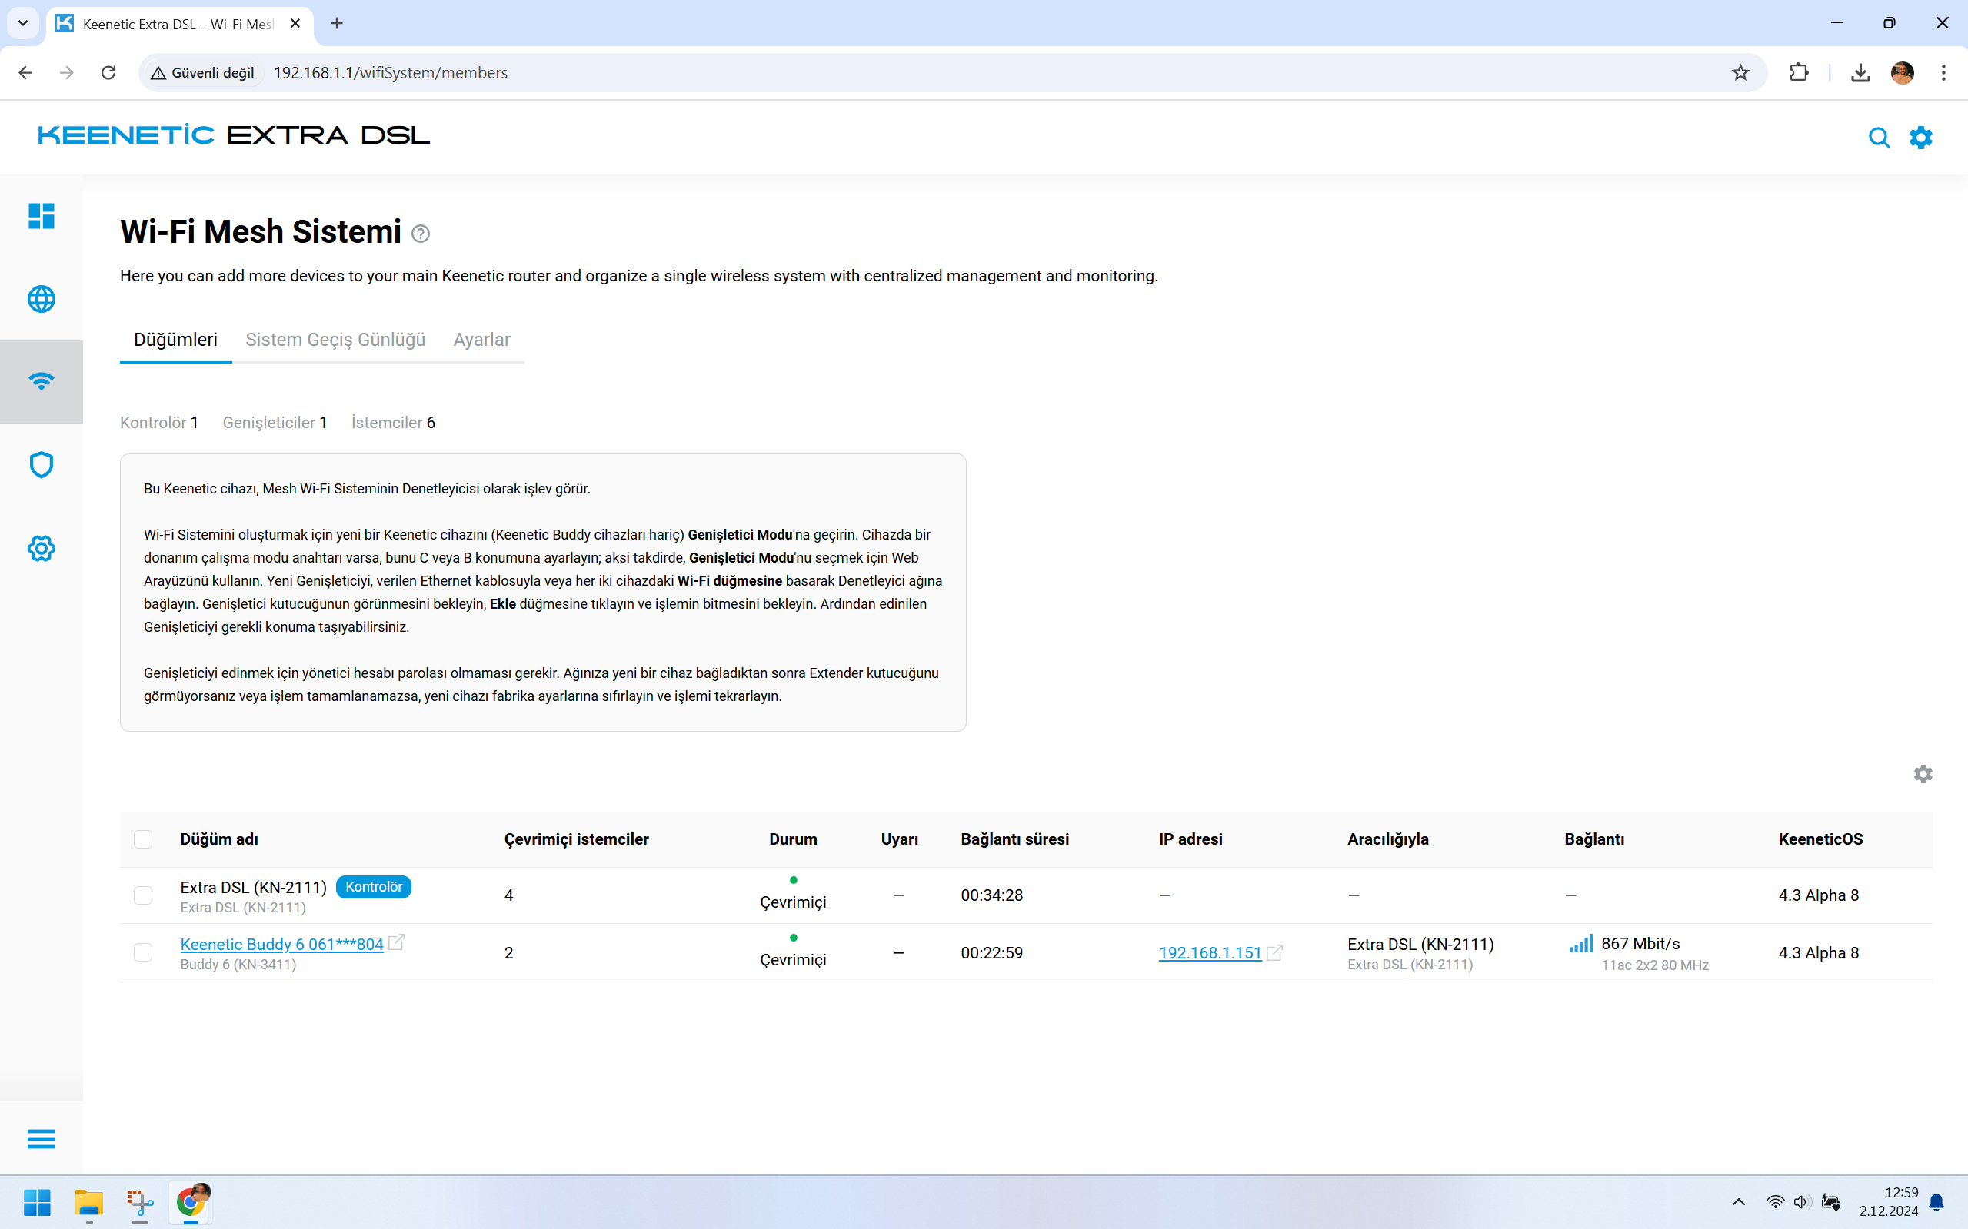Click the search magnifier icon in header

1879,138
